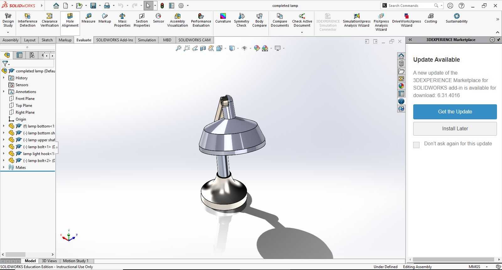Open Design Library in task pane
The image size is (502, 270).
pyautogui.click(x=401, y=64)
